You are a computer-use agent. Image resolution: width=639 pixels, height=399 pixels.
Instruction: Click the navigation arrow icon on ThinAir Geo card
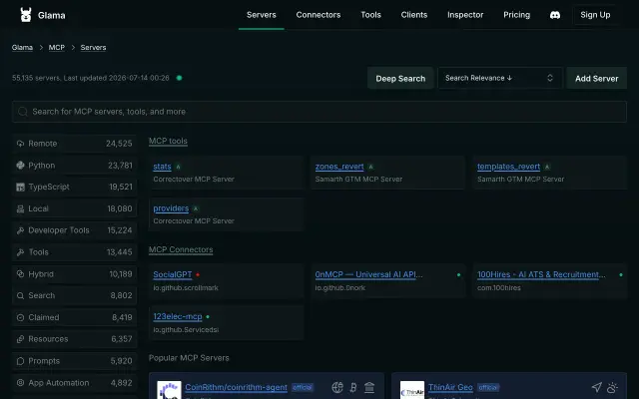tap(597, 387)
